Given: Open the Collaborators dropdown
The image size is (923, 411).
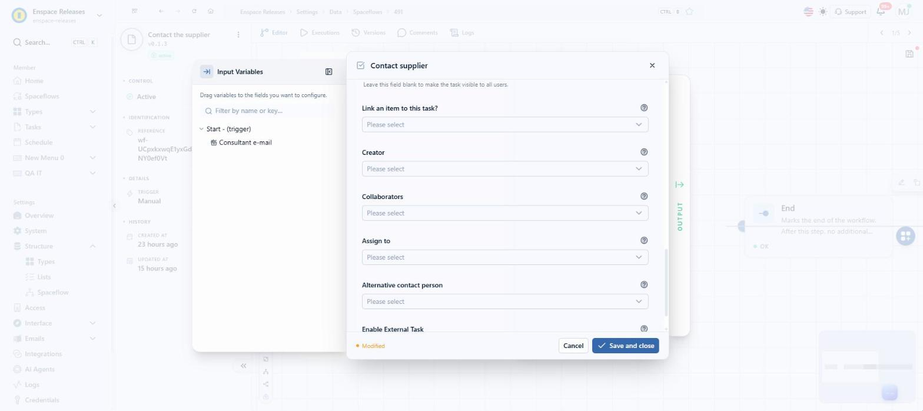Looking at the screenshot, I should [x=505, y=213].
